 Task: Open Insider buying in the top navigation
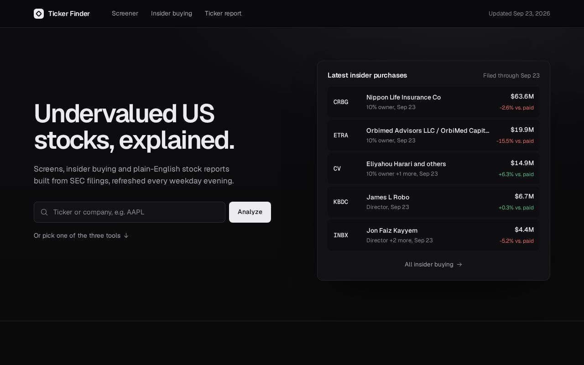coord(172,14)
